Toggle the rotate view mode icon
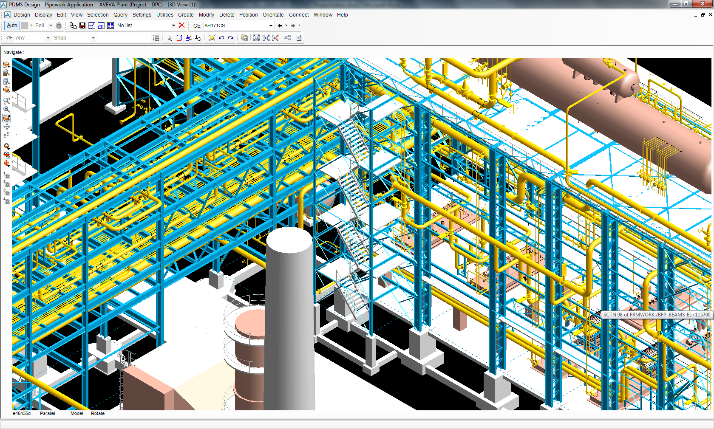 [x=7, y=118]
